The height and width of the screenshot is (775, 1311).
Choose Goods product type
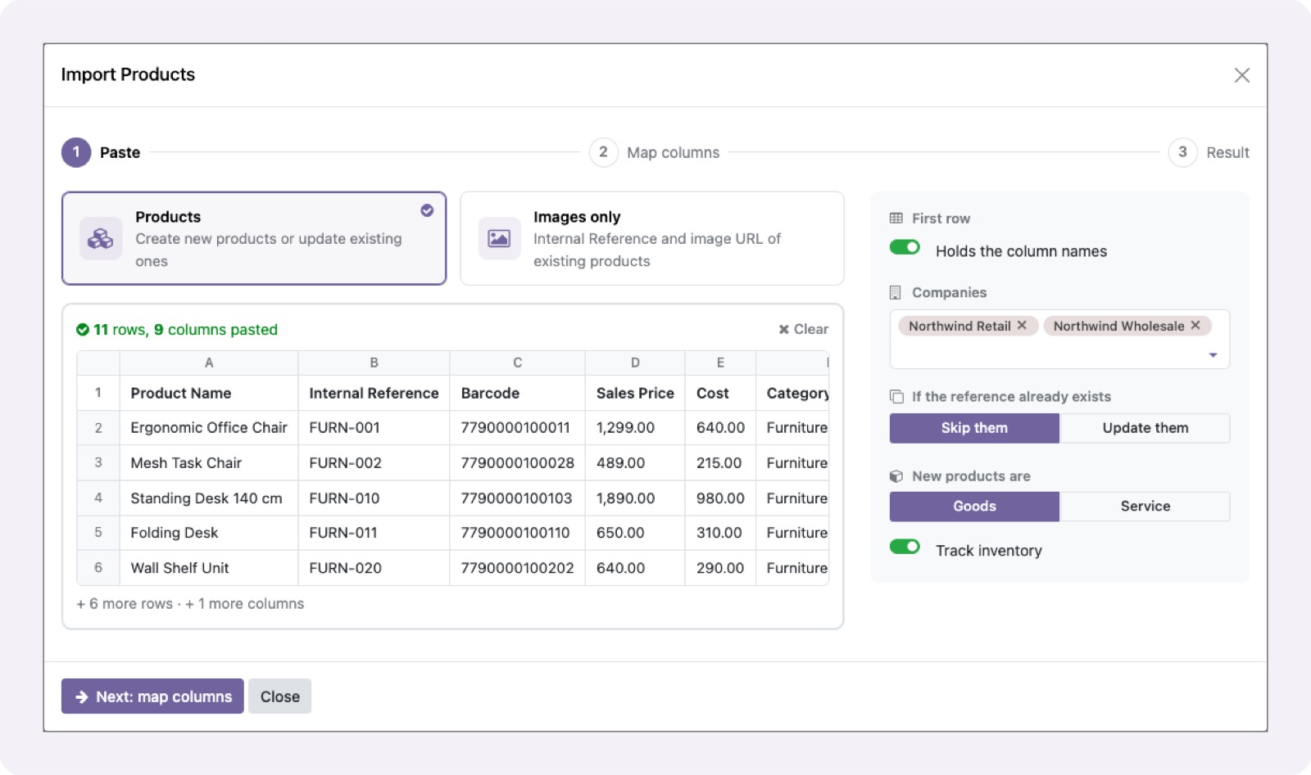pos(974,507)
